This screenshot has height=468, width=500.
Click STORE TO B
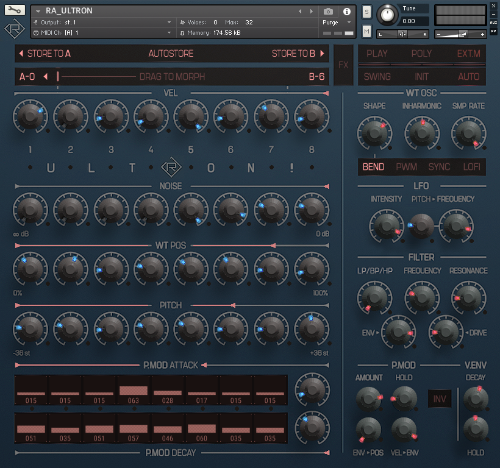pos(293,54)
